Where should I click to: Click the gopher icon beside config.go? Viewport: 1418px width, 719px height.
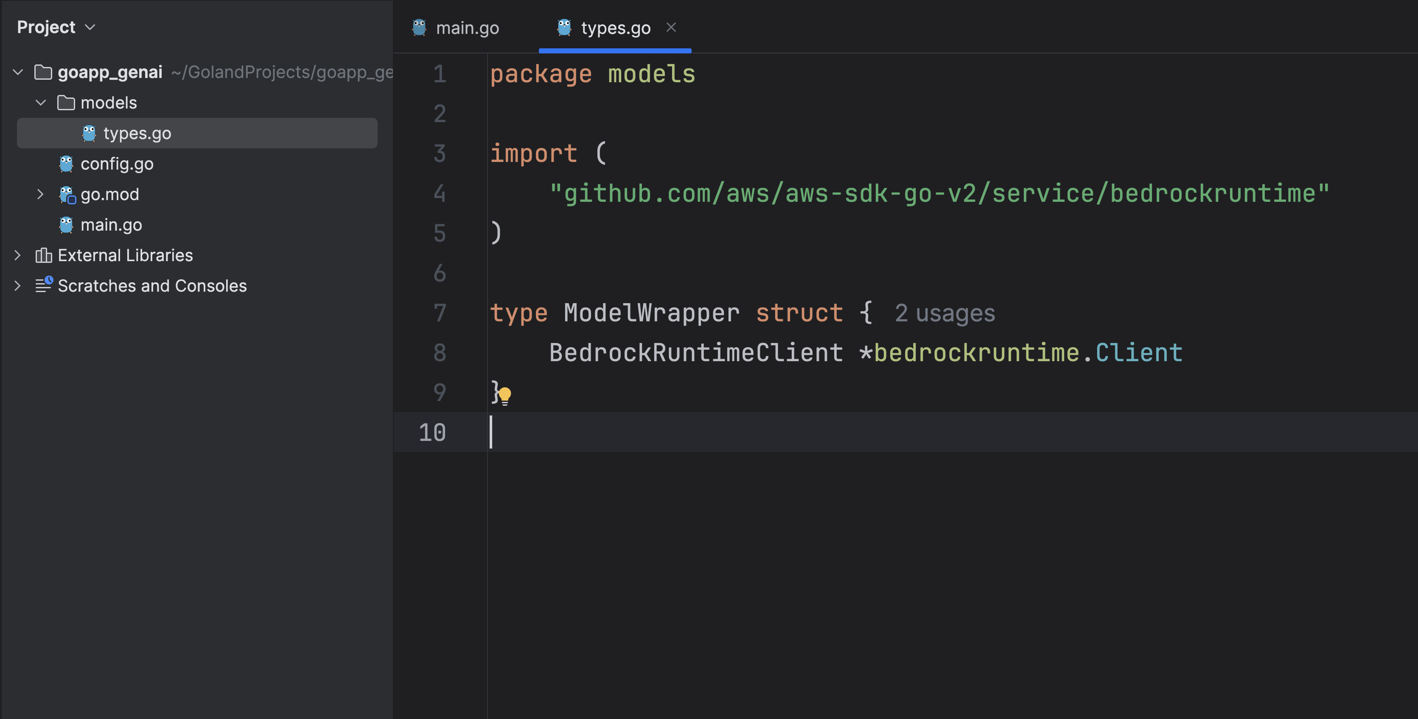66,164
